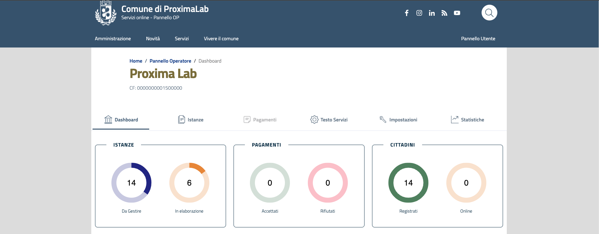This screenshot has height=234, width=599.
Task: Open the Amministrazione menu
Action: [x=113, y=39]
